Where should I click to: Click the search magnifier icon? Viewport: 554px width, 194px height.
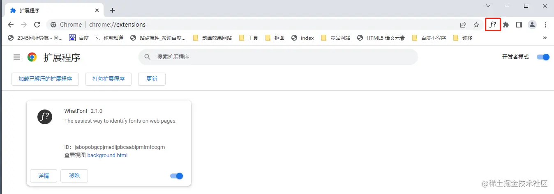click(147, 57)
